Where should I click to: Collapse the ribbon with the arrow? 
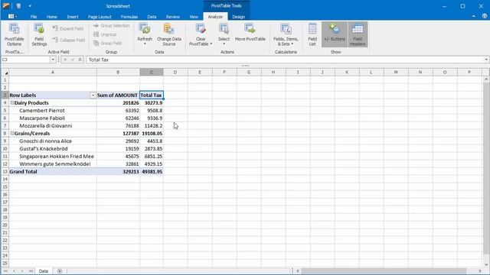[474, 16]
